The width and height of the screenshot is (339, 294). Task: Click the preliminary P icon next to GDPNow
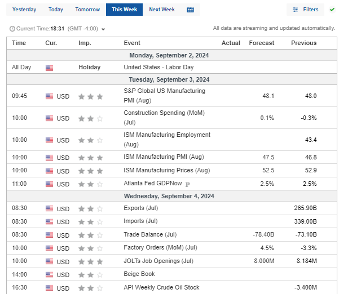(x=187, y=184)
